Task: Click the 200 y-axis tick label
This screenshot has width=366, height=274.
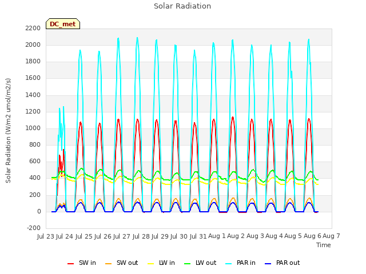Action: [35, 195]
